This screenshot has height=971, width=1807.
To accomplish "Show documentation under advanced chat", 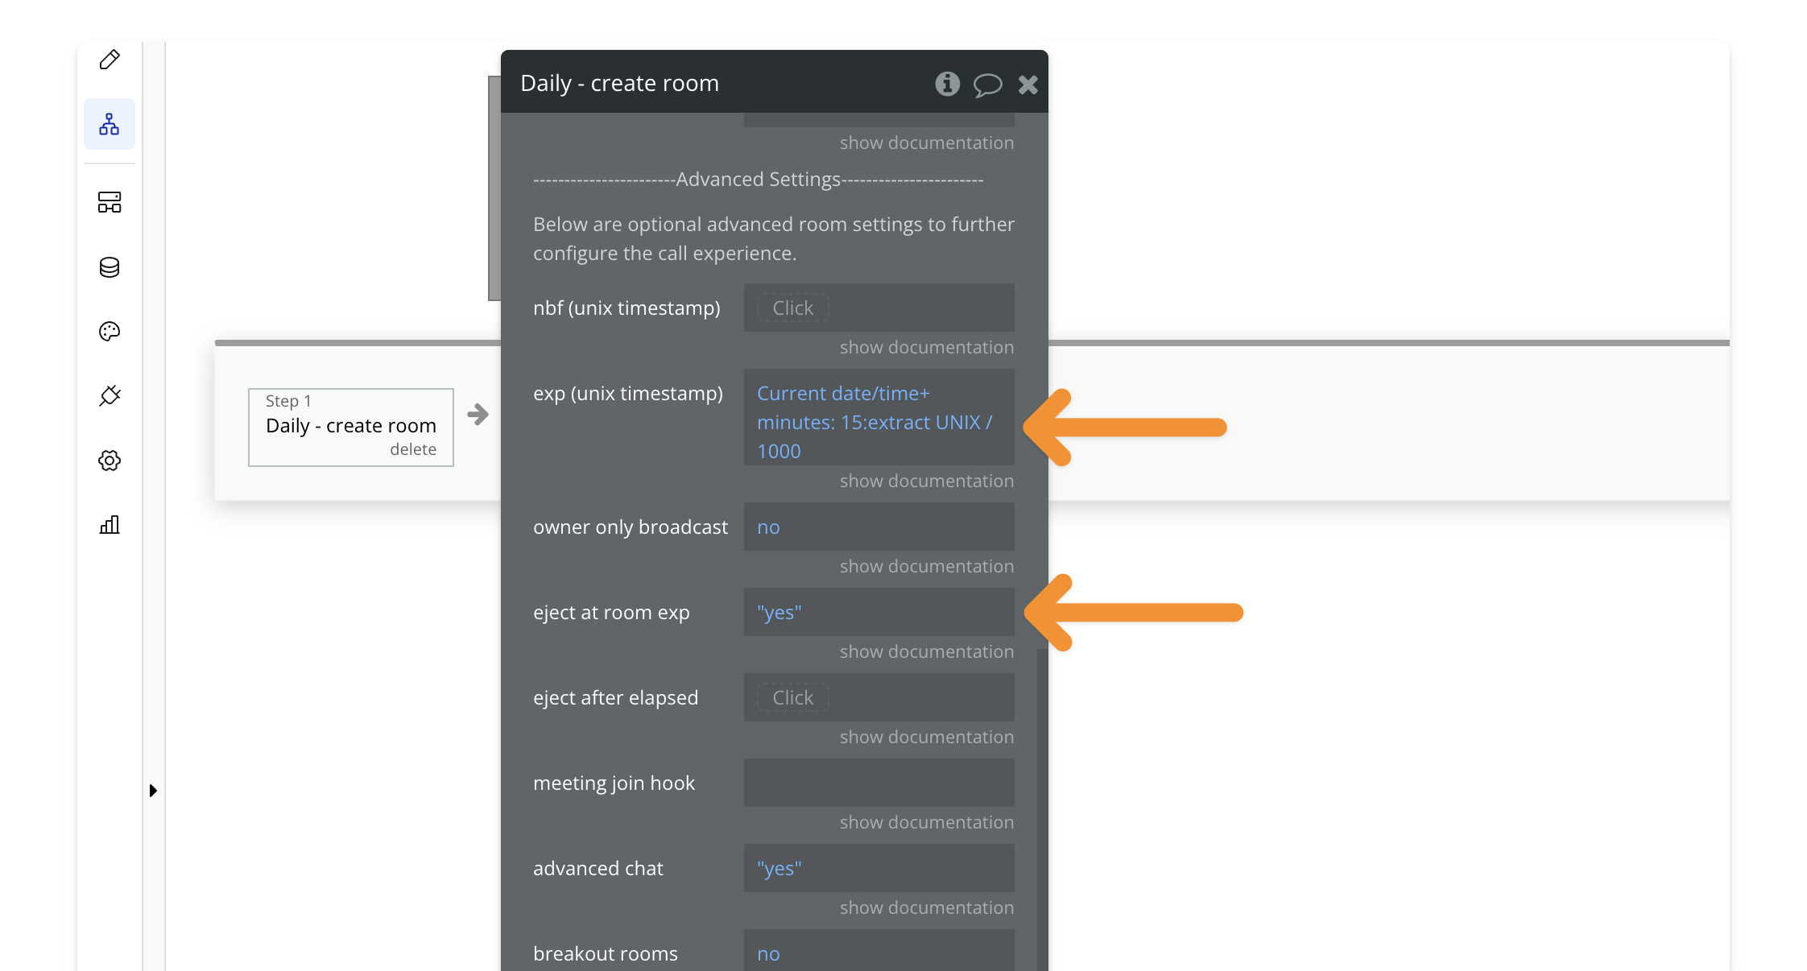I will 927,908.
